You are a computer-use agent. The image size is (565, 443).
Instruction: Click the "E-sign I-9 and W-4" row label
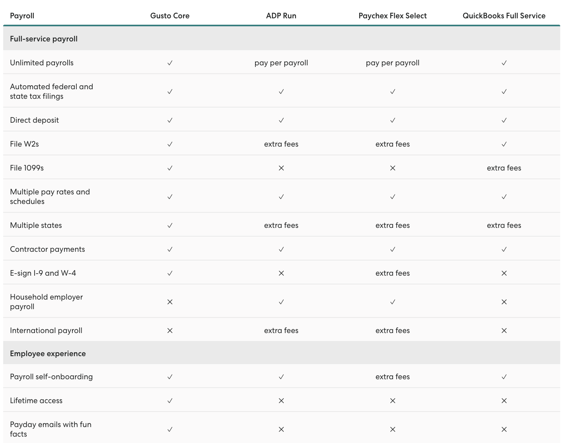pos(43,273)
